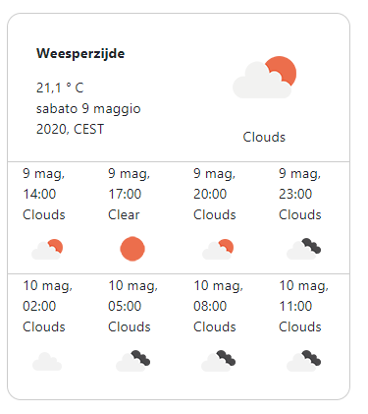Image resolution: width=368 pixels, height=414 pixels.
Task: Click the 17:00 clear sun icon
Action: tap(132, 249)
